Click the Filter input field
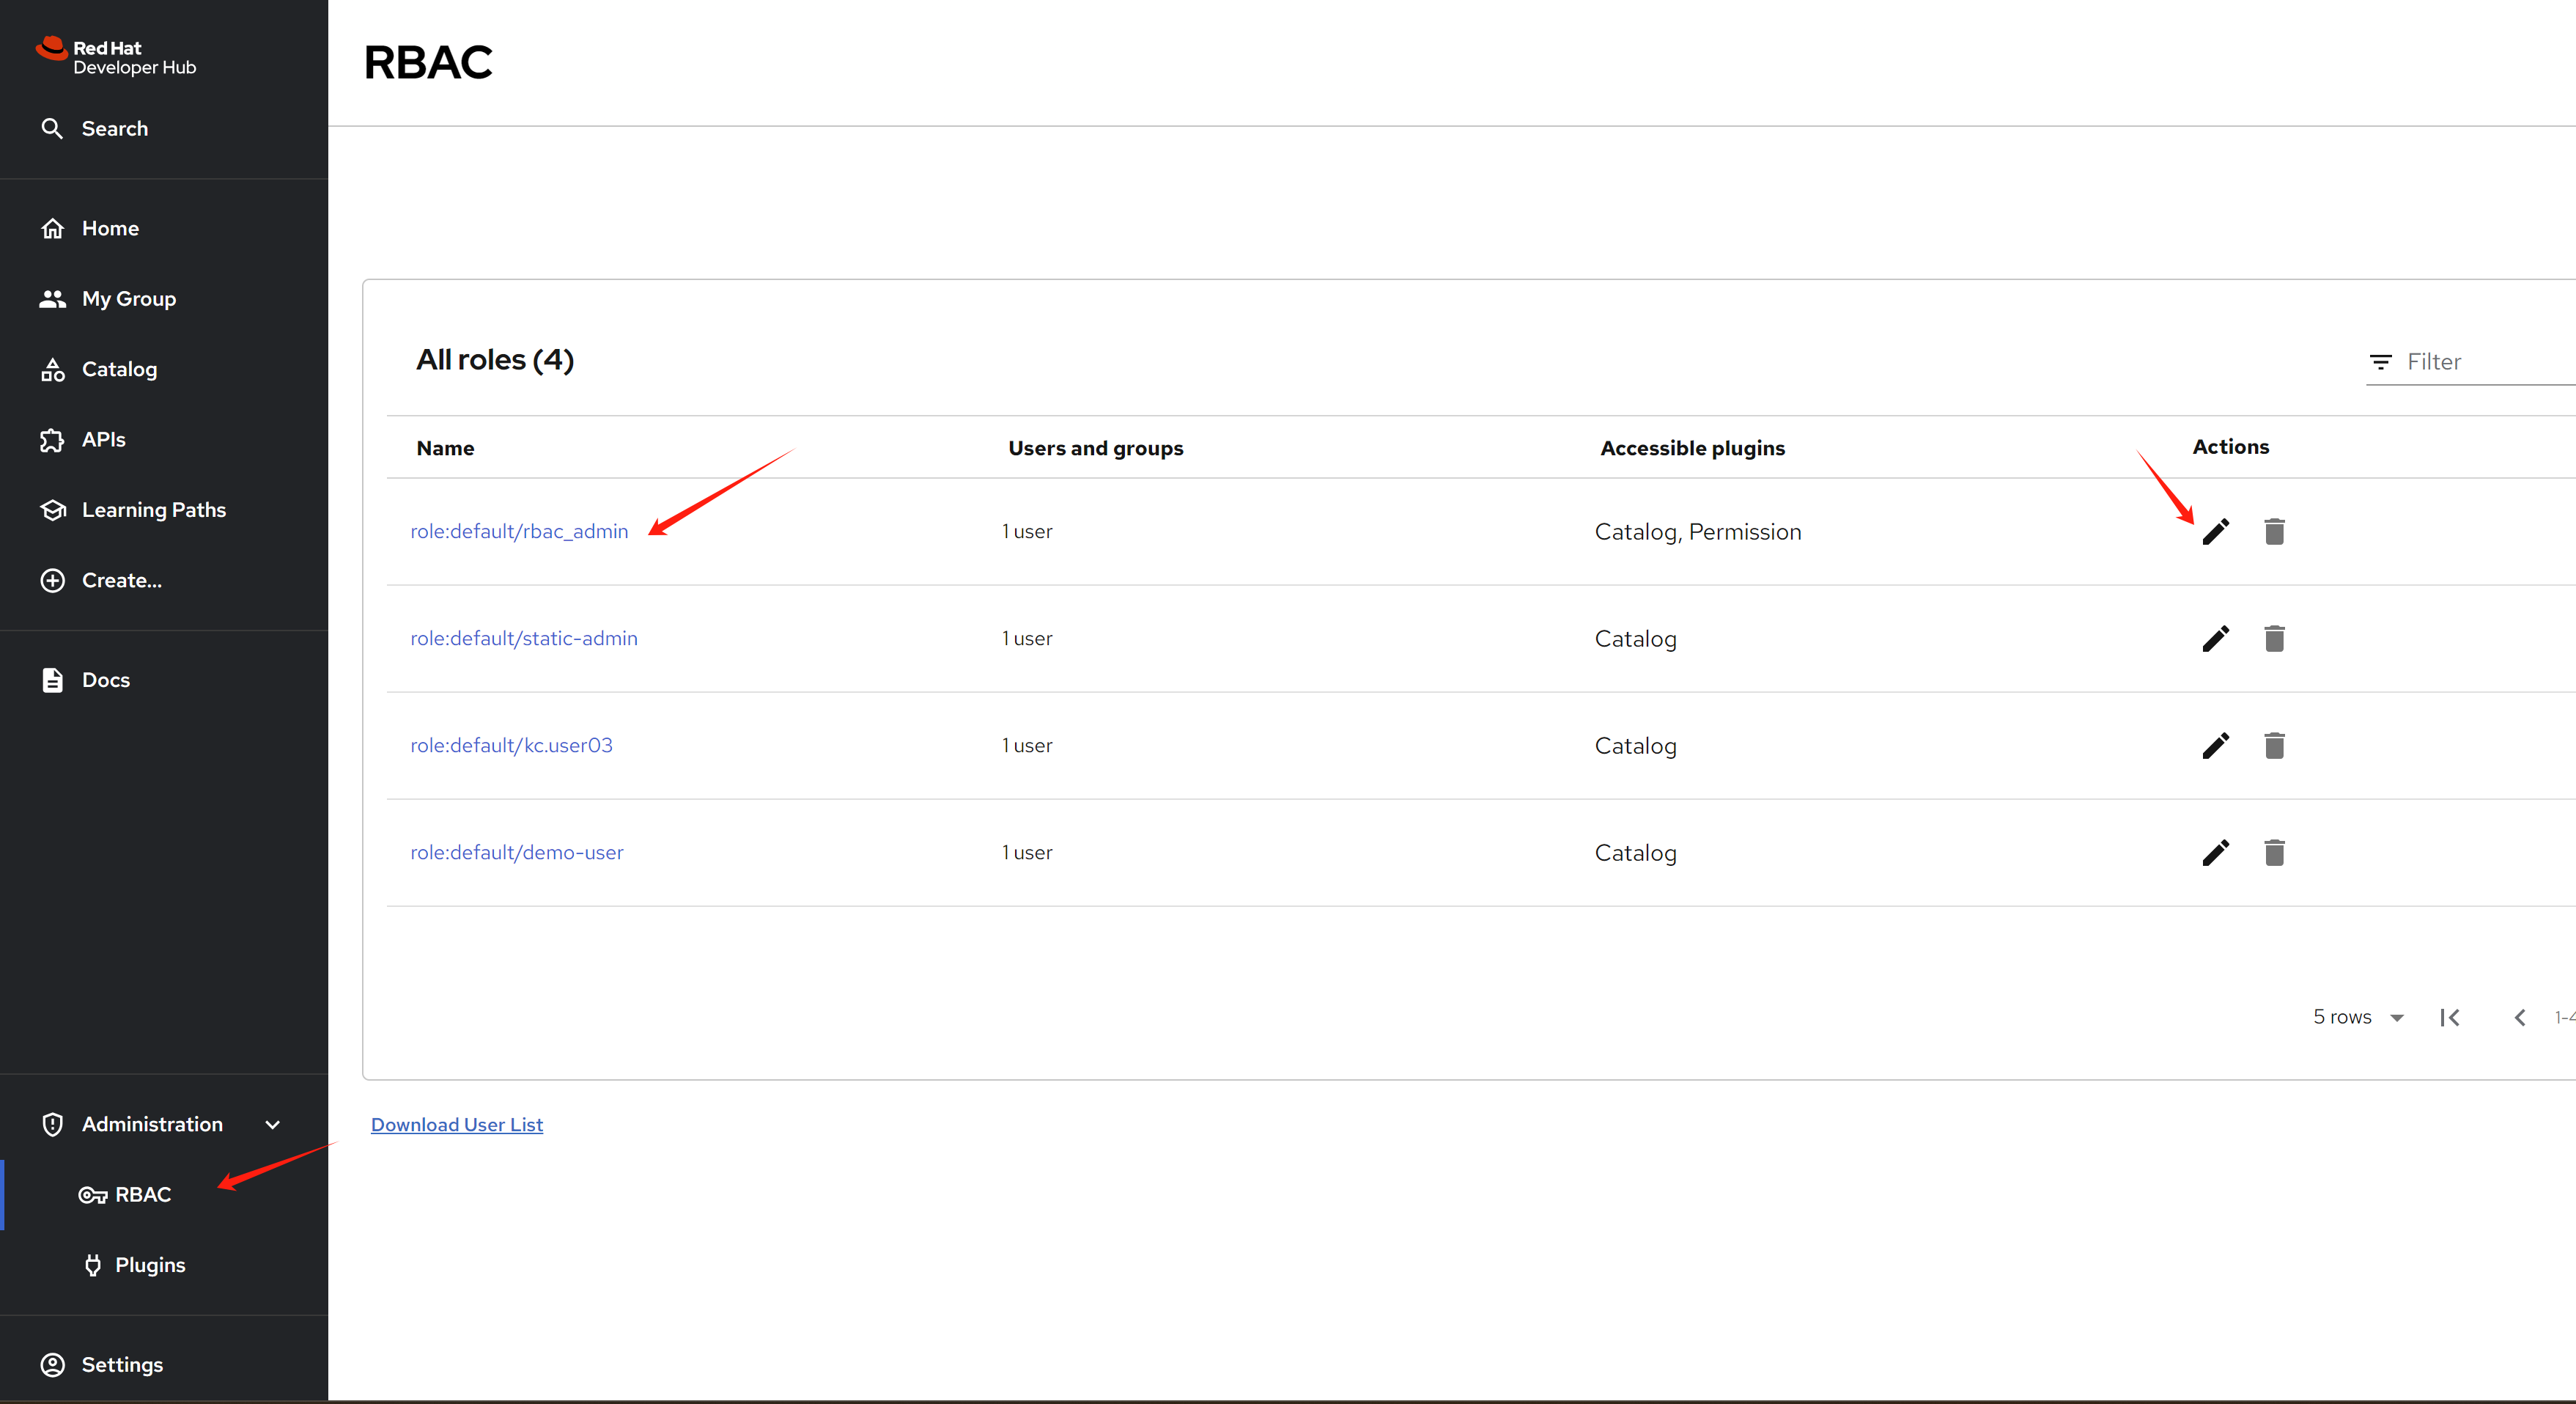Image resolution: width=2576 pixels, height=1404 pixels. [2480, 362]
